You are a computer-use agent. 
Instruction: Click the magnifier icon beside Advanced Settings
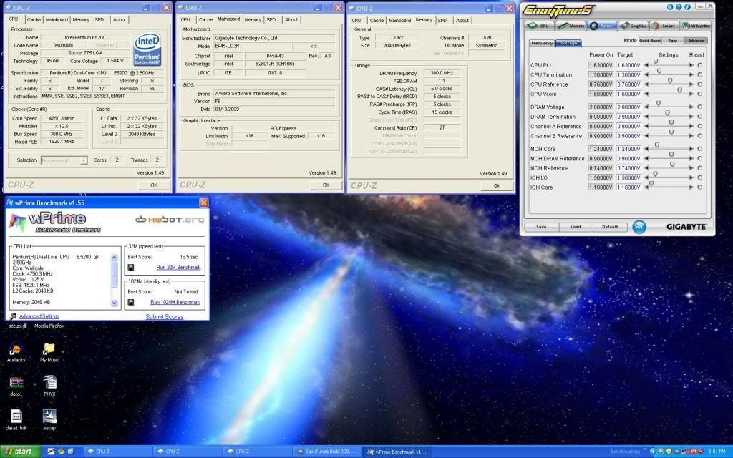(x=13, y=316)
